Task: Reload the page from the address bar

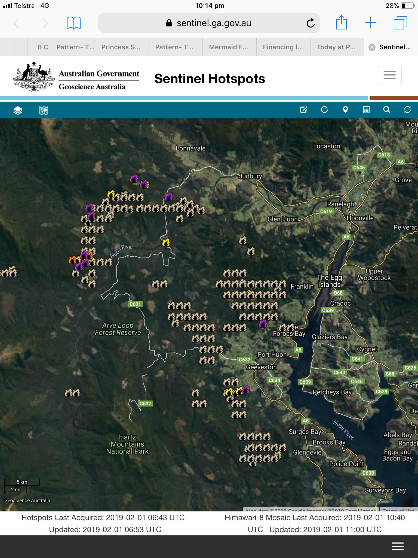Action: [311, 23]
